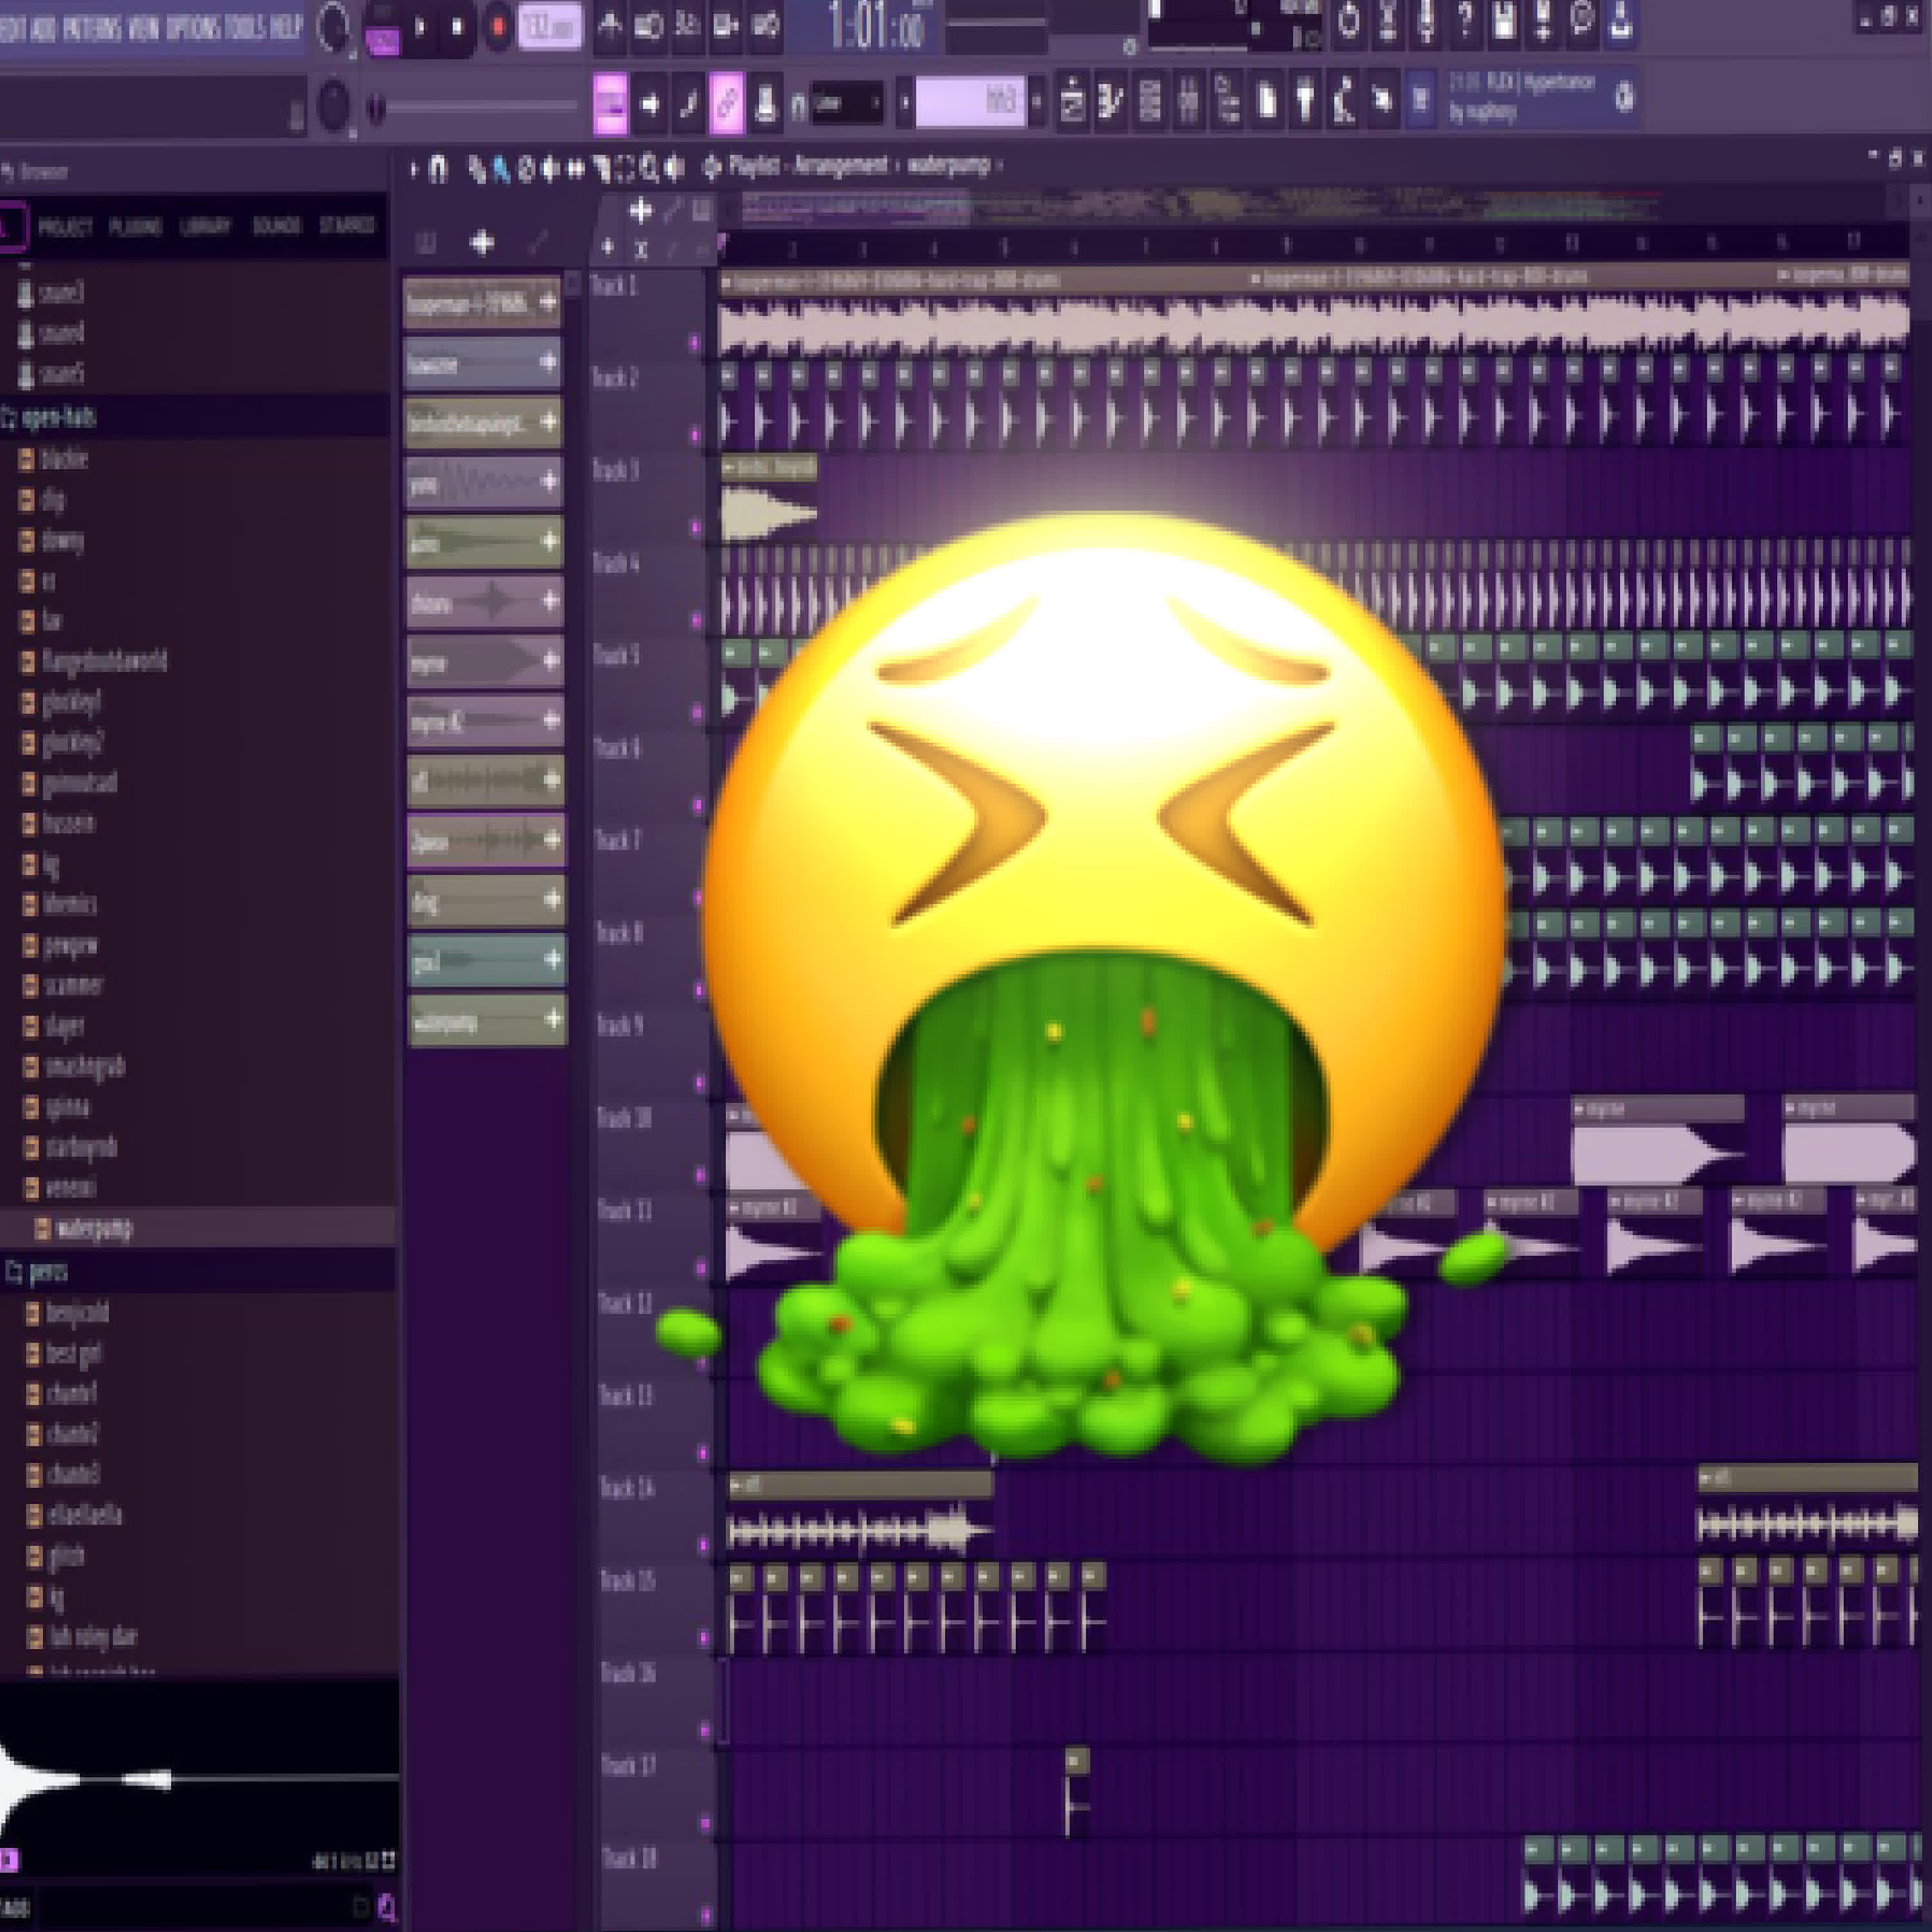The height and width of the screenshot is (1932, 1932).
Task: Open the Mixer view icon
Action: click(1188, 101)
